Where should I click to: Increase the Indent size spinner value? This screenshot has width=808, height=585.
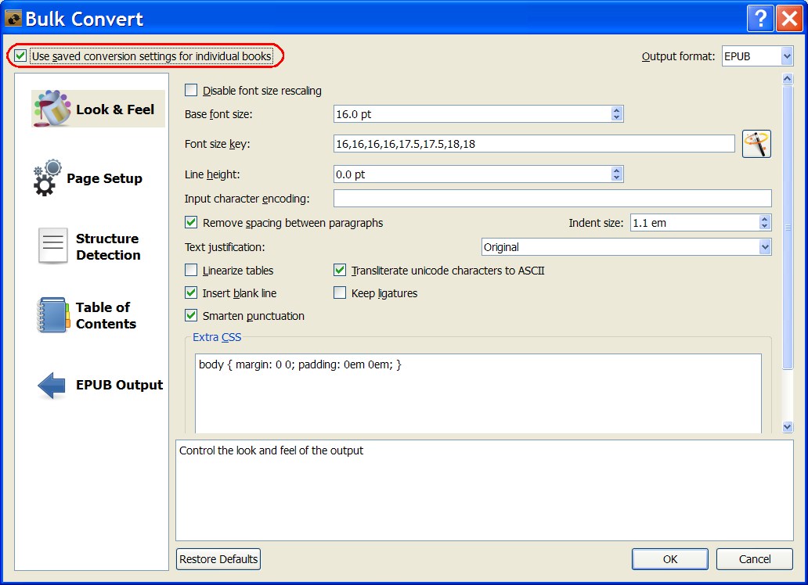(765, 219)
